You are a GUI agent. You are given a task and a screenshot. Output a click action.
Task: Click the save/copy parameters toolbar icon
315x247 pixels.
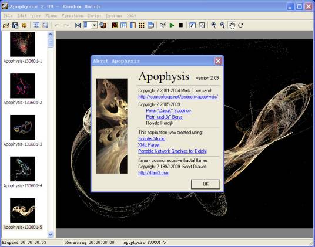[15, 25]
